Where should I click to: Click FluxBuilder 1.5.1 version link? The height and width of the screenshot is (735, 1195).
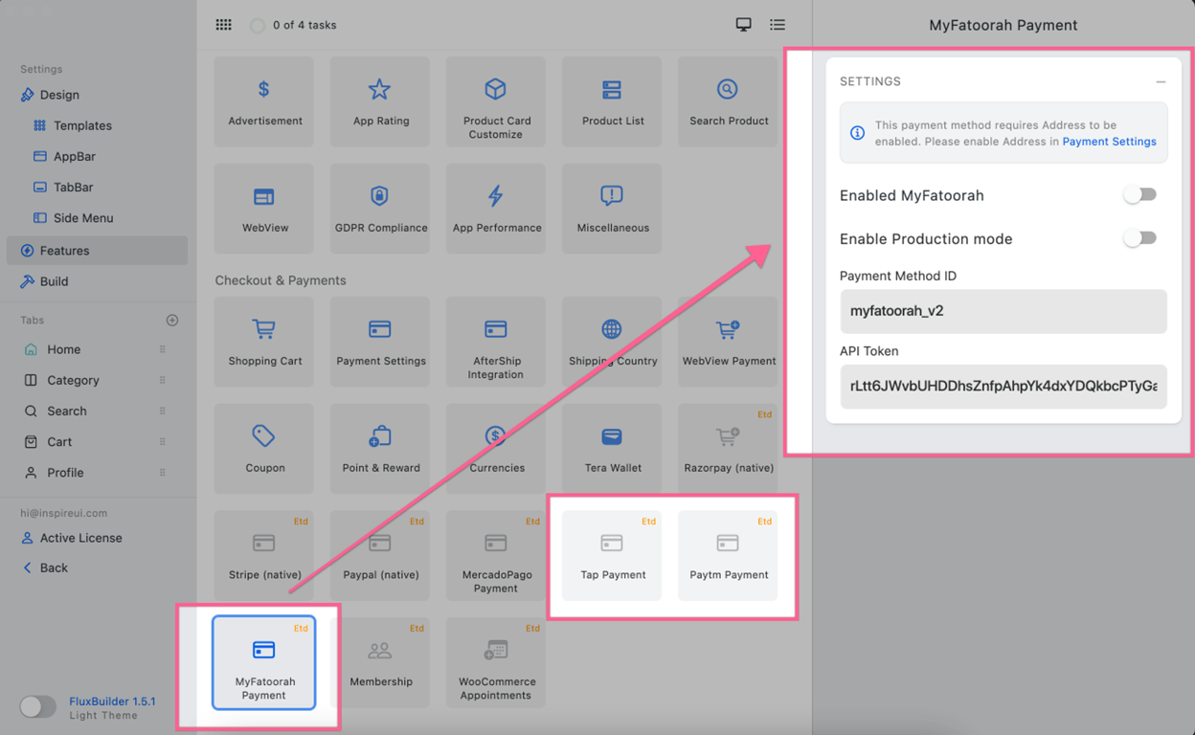tap(112, 702)
